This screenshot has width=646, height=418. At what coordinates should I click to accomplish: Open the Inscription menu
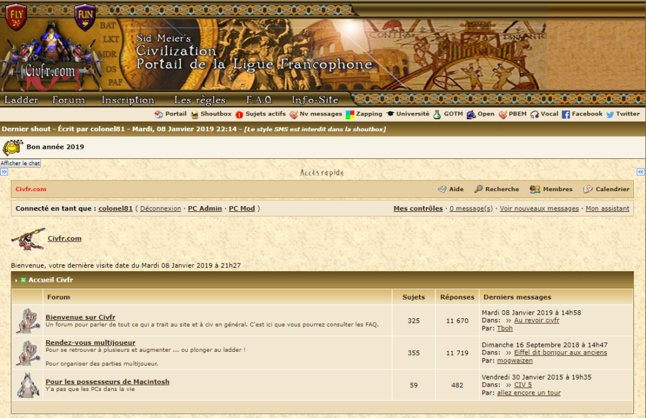coord(127,100)
